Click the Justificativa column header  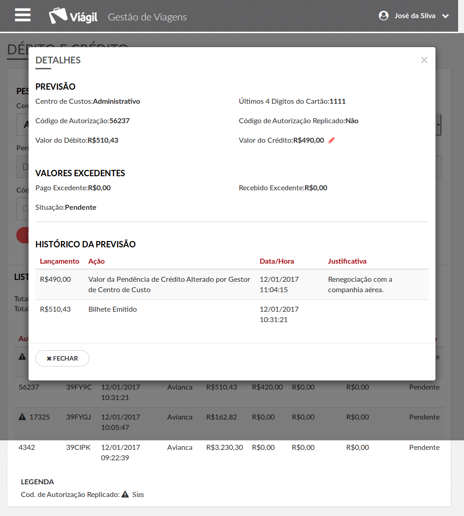347,261
